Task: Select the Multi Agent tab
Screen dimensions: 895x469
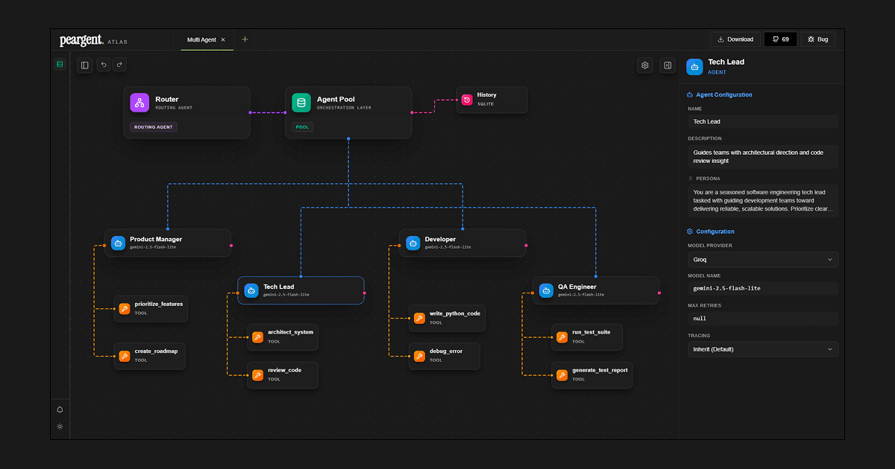Action: click(x=201, y=39)
